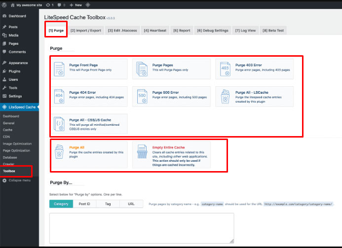342x248 pixels.
Task: Open the comments bubble icon in admin bar
Action: [59, 5]
